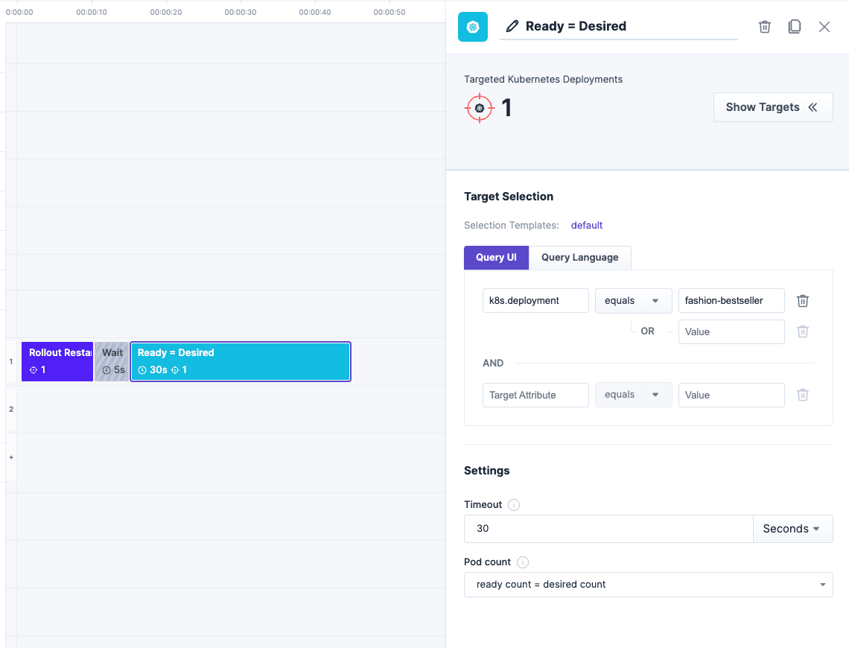The height and width of the screenshot is (648, 849).
Task: Duplicate the step via the copy icon
Action: pos(794,26)
